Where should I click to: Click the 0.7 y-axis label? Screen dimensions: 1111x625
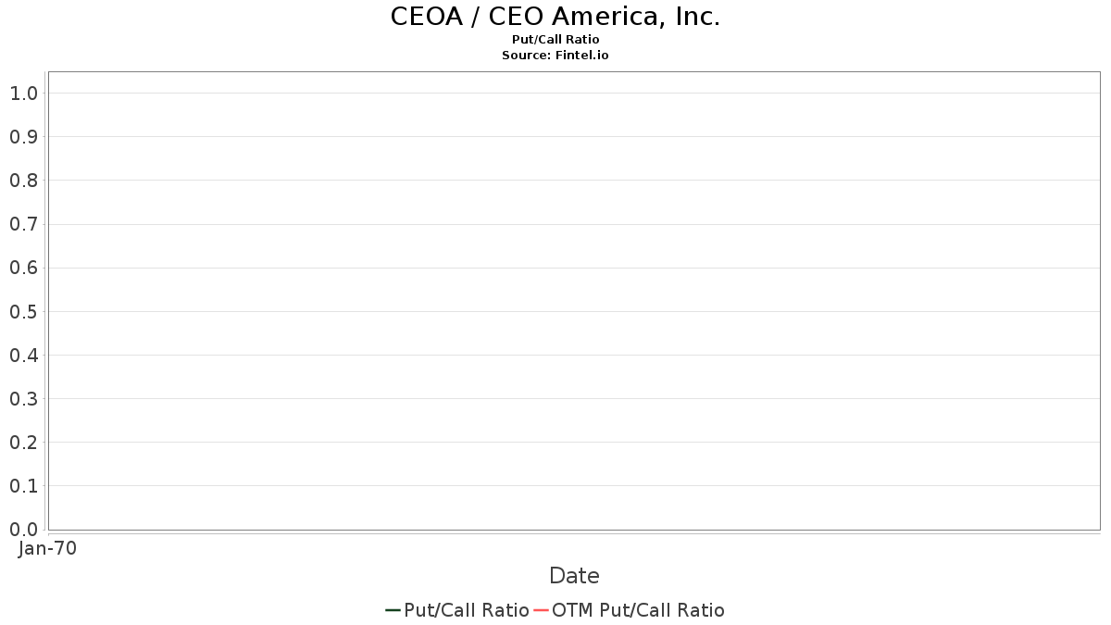(24, 224)
